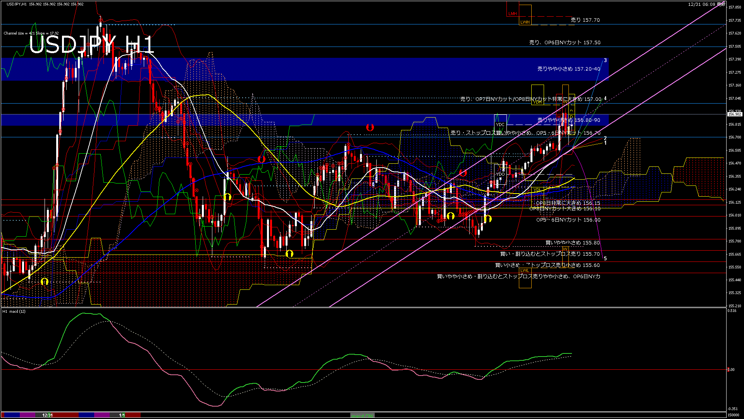
Task: Select the LMH marker in the top-right box
Action: coord(513,14)
